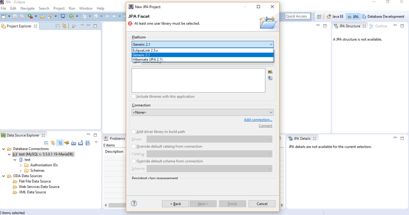Screen dimensions: 409x215
Task: Switch to the JPA Details tab
Action: click(302, 139)
